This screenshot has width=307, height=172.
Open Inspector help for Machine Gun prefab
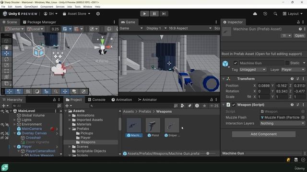300,29
